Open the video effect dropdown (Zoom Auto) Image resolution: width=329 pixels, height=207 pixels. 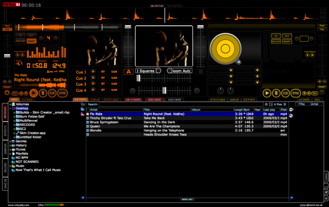[x=169, y=71]
